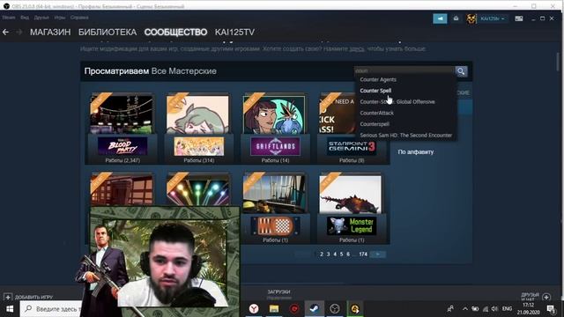Click the Windows taskbar search box
Viewport: 564px width, 317px height.
(50, 309)
